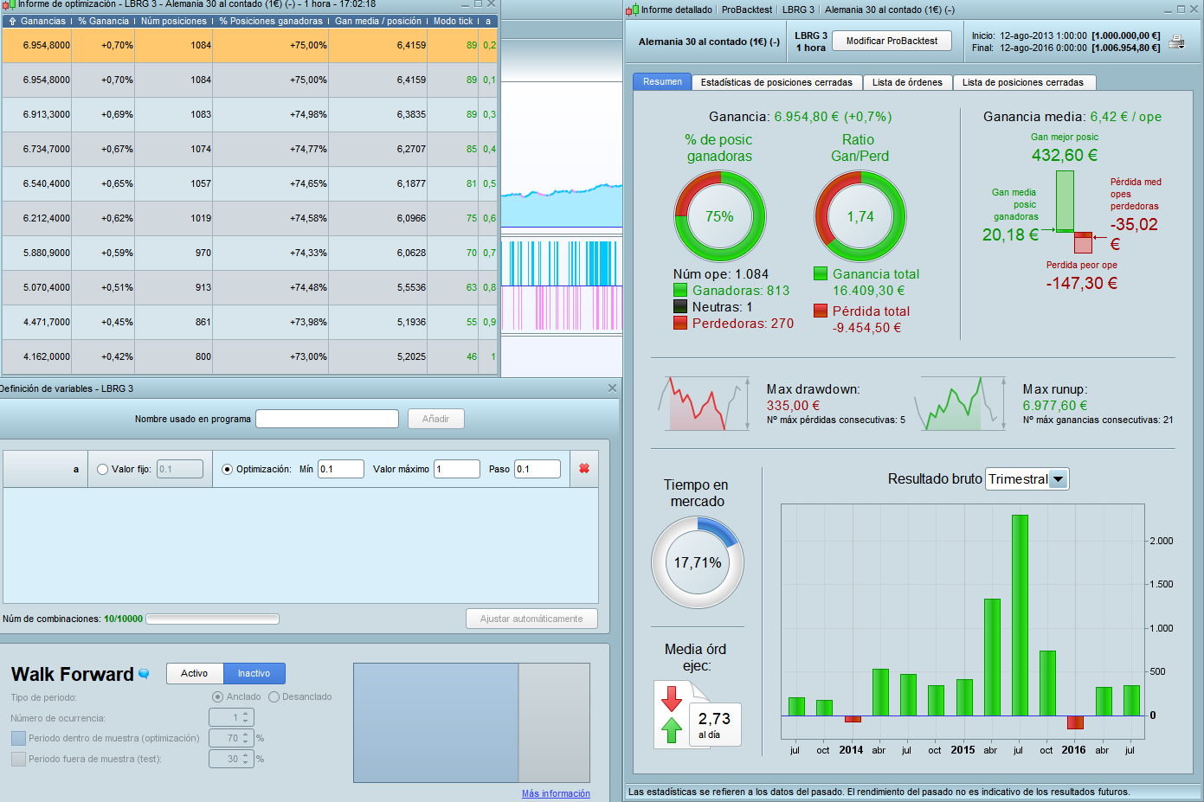Select optimization row with 6.540,4000
Image resolution: width=1204 pixels, height=802 pixels.
tap(250, 183)
